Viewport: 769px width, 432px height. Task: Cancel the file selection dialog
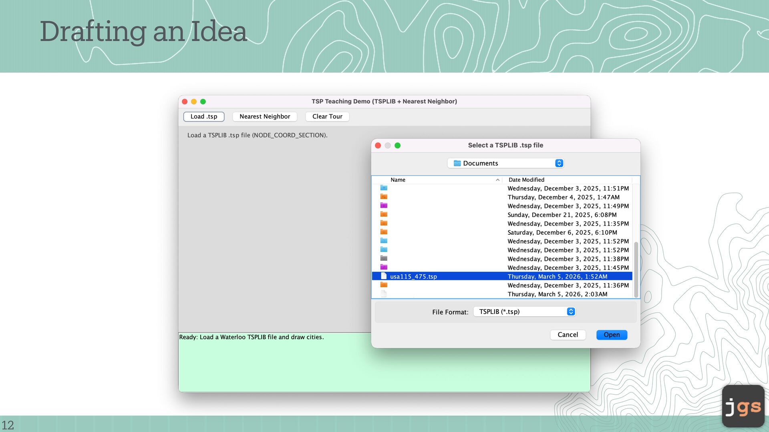click(x=567, y=335)
